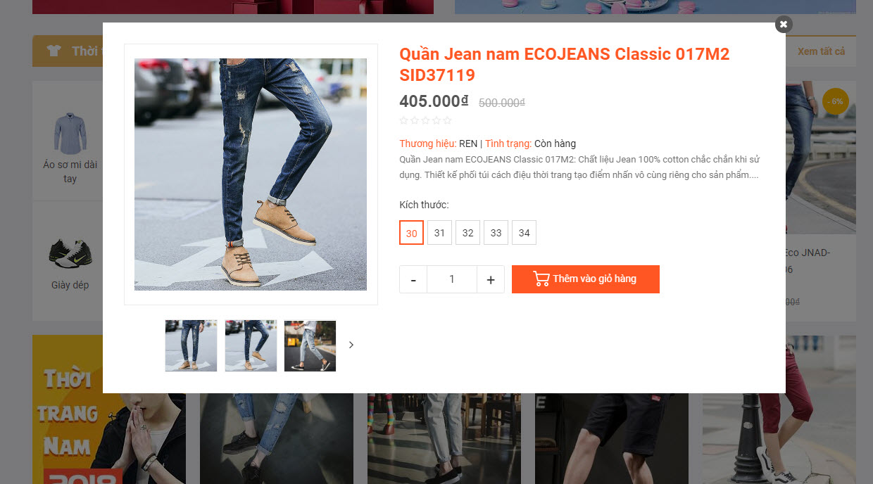The height and width of the screenshot is (484, 873).
Task: Select size 31 option
Action: click(x=439, y=233)
